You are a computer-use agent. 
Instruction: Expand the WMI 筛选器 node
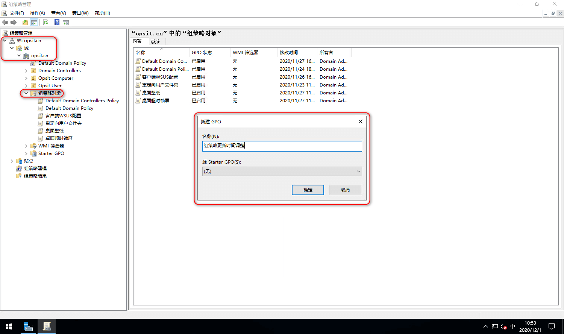coord(26,146)
